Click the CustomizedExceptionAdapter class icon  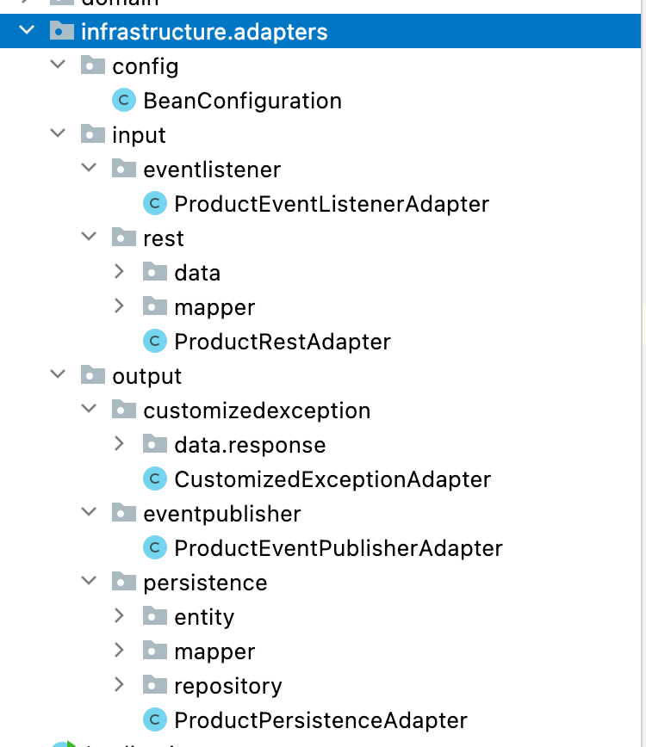tap(155, 478)
